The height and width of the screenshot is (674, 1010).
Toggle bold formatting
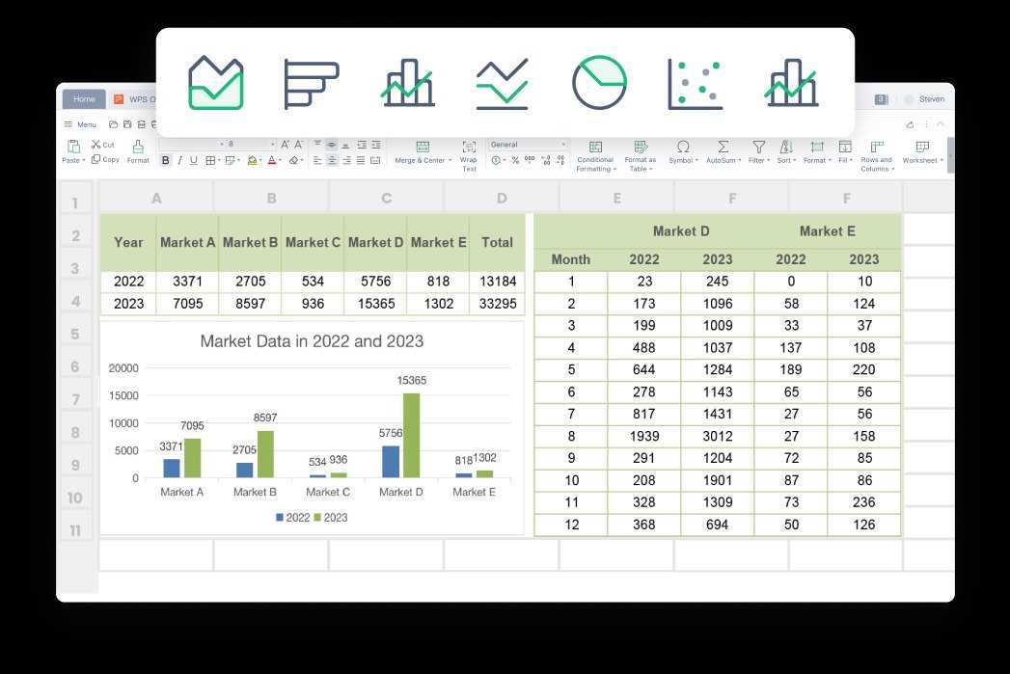(166, 161)
